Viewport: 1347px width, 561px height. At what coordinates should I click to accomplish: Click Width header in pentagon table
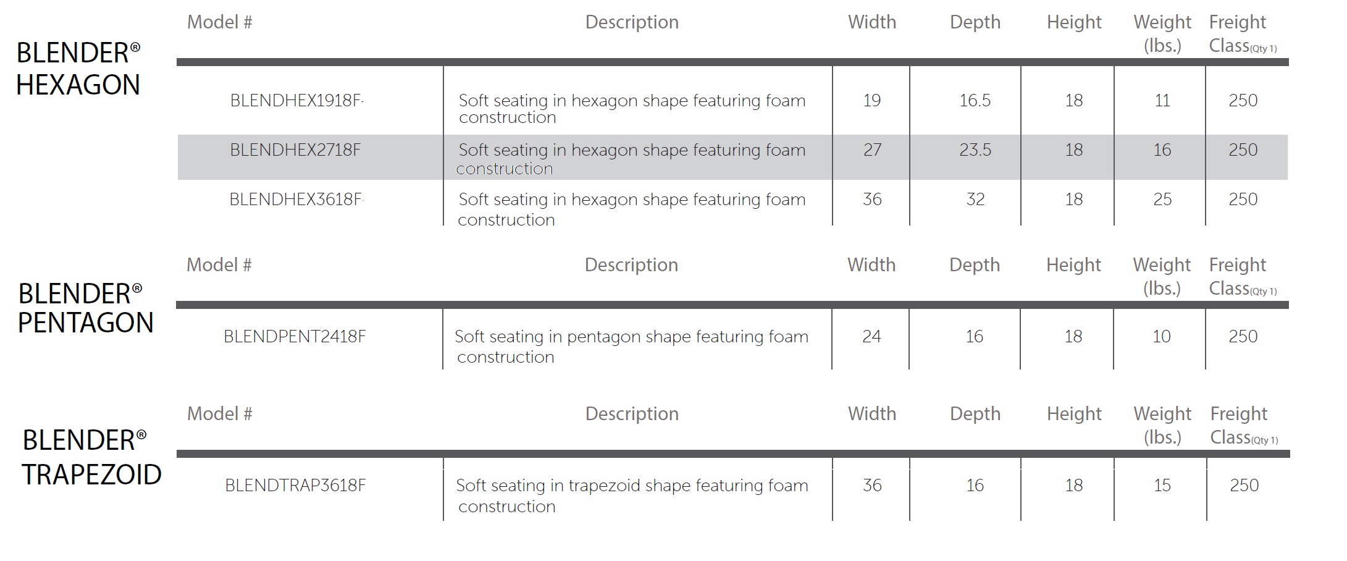click(871, 264)
